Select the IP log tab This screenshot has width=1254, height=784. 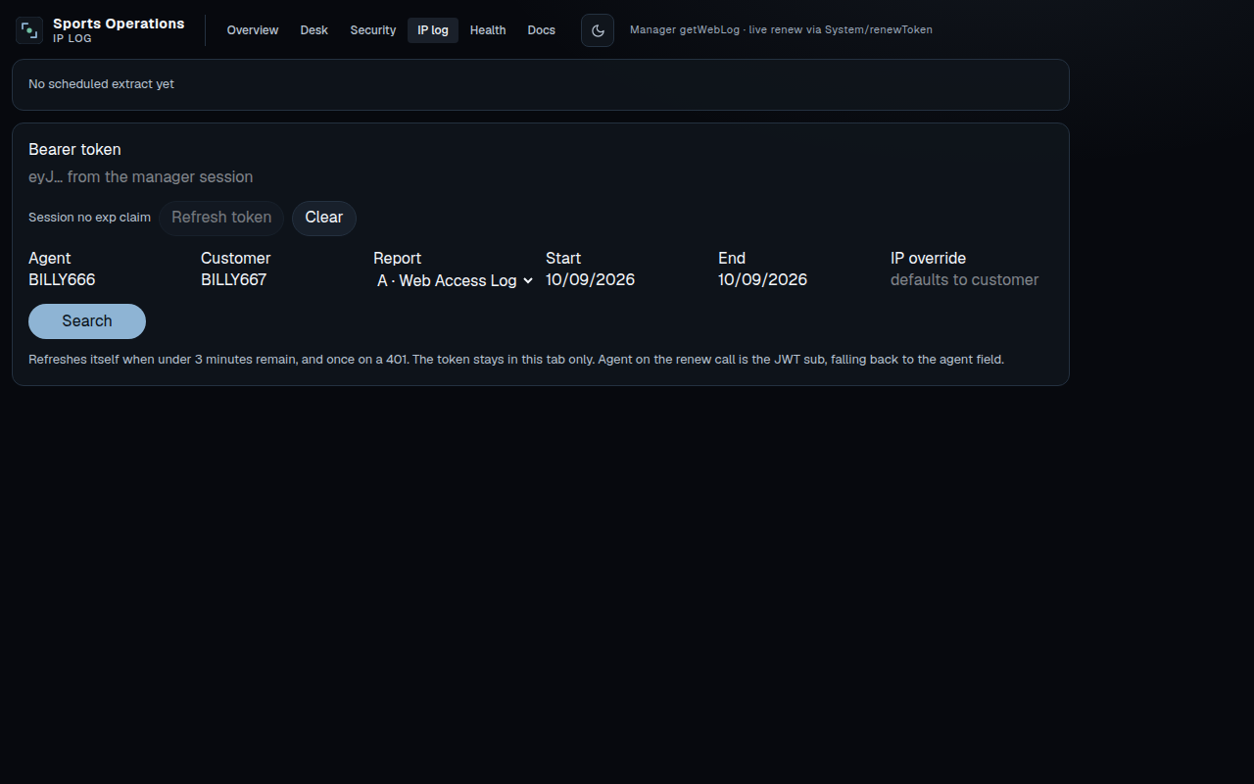coord(433,30)
